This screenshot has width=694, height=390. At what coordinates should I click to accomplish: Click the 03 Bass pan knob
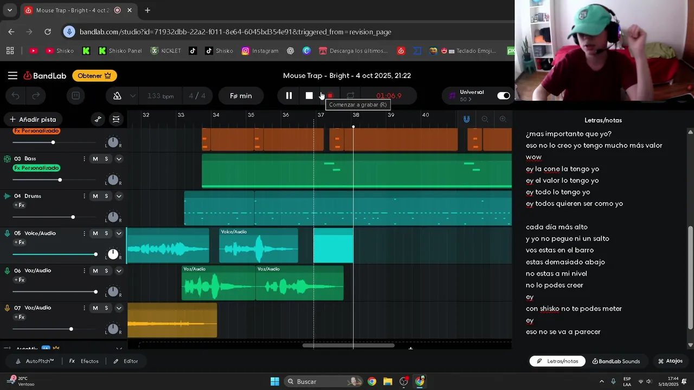pos(113,180)
